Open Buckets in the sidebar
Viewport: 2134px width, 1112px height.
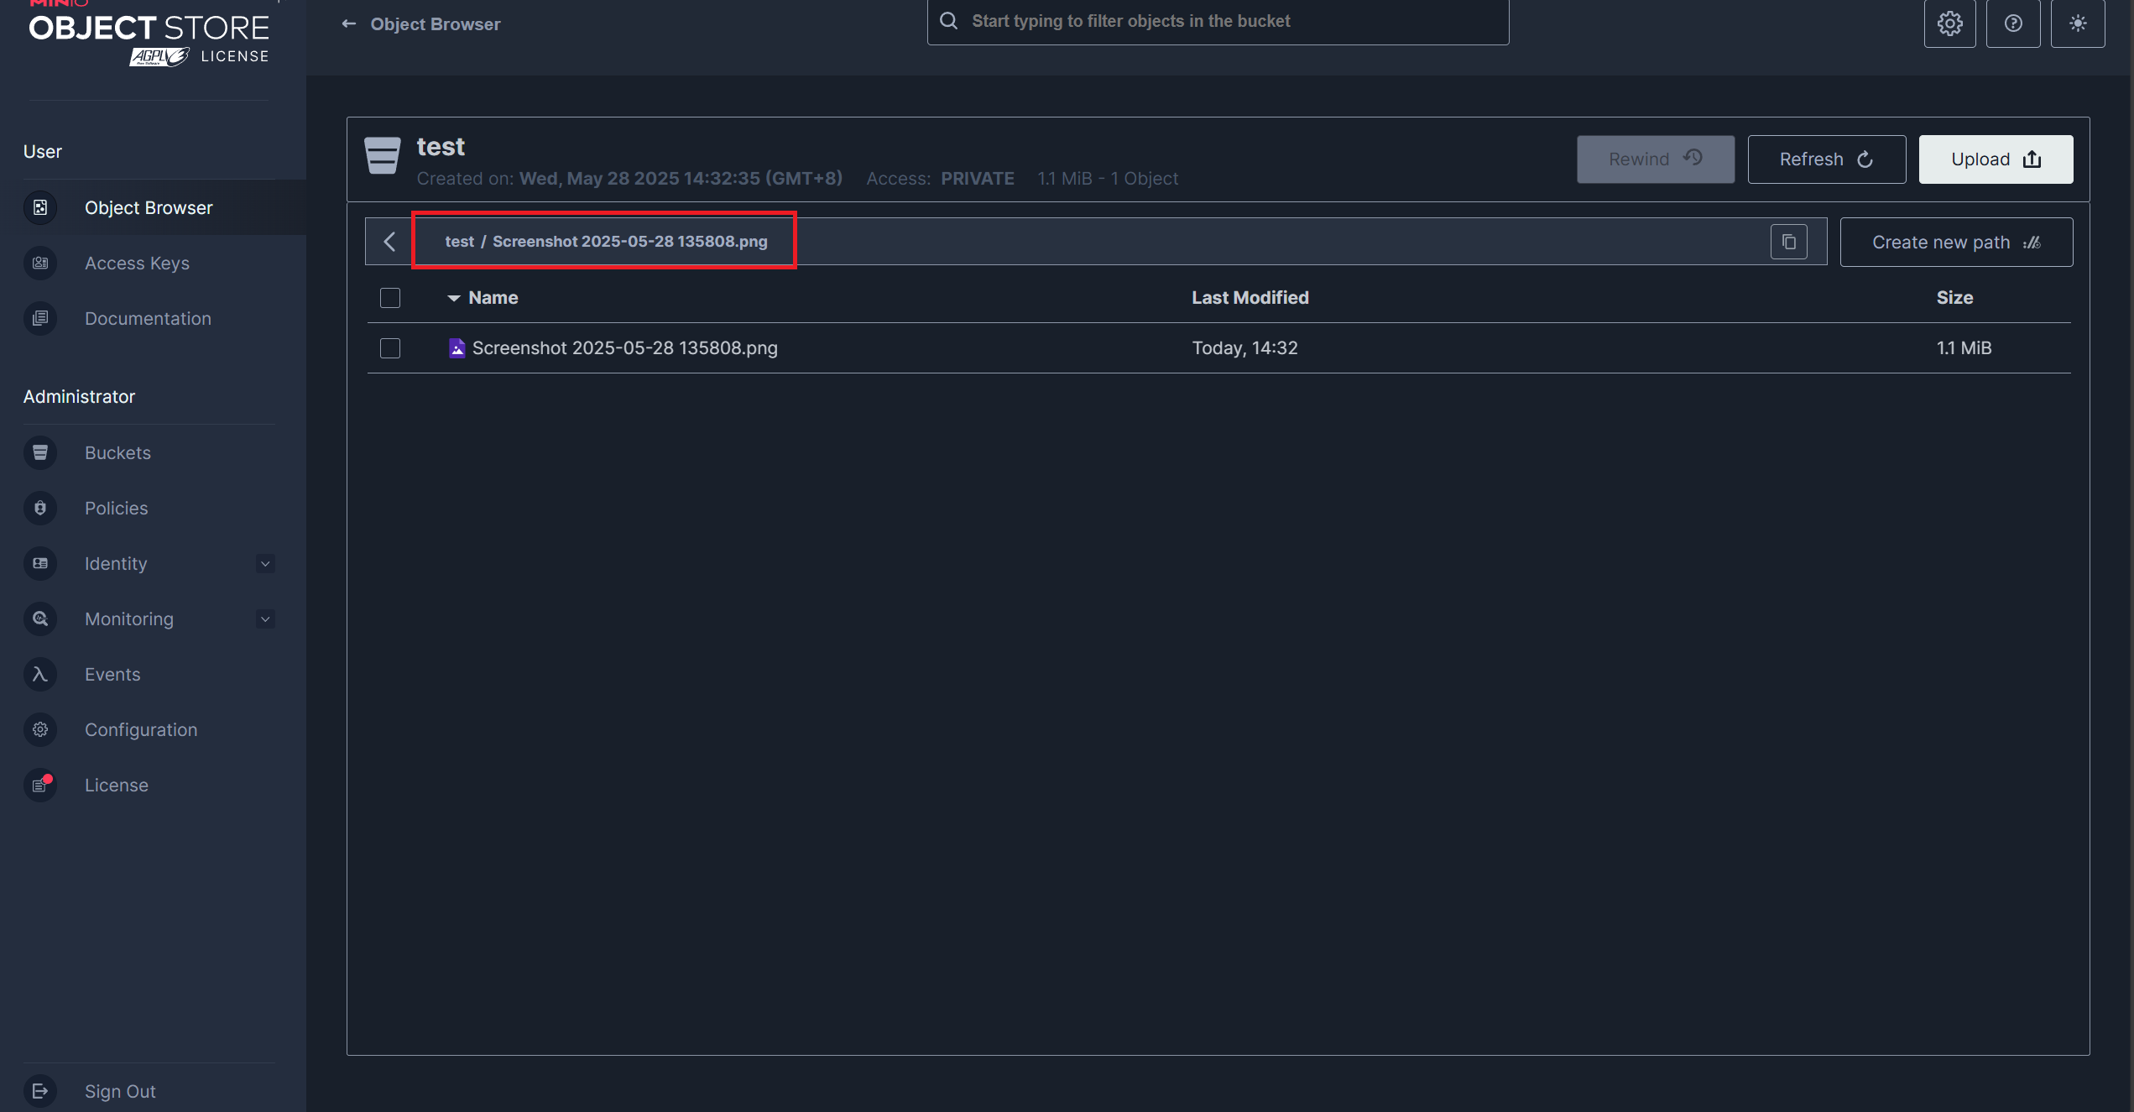(x=117, y=452)
